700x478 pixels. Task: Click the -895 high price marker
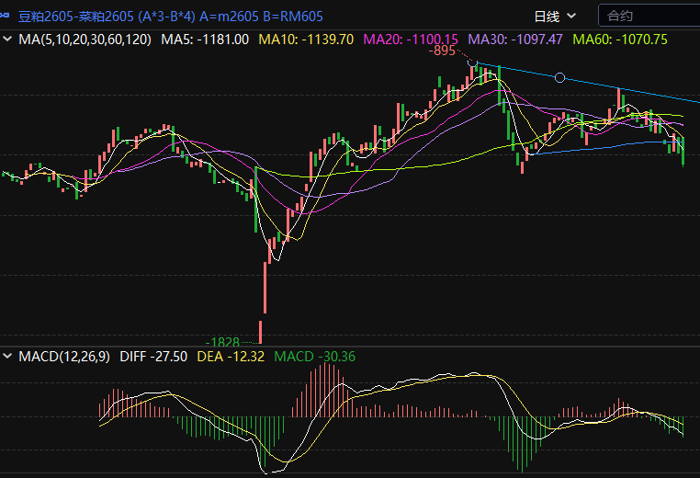(x=443, y=51)
